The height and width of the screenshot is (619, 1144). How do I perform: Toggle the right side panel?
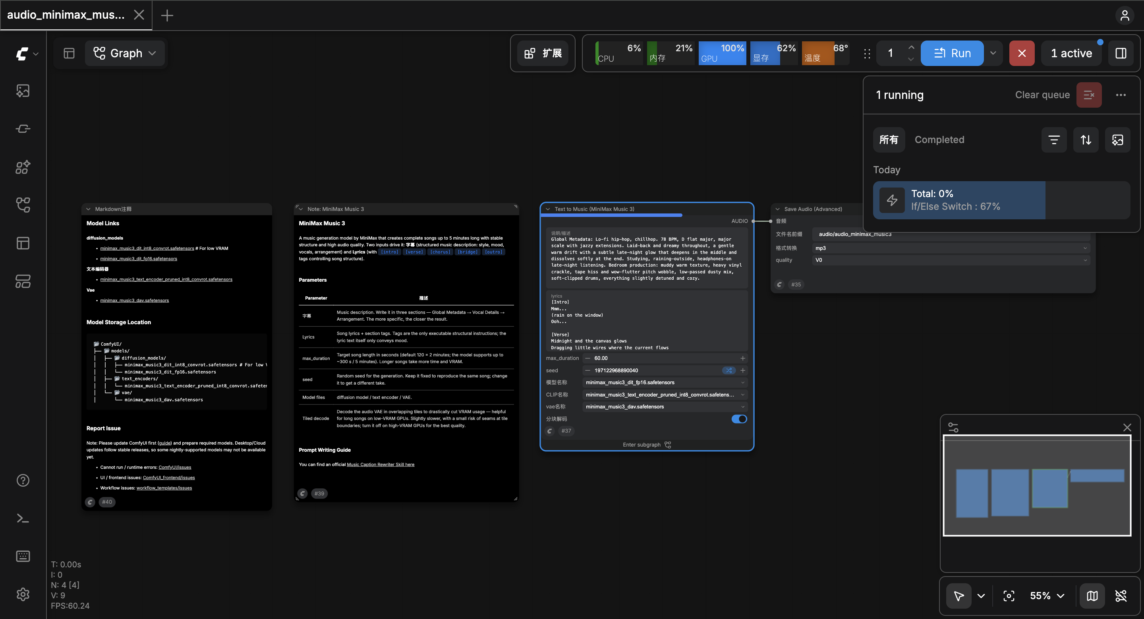pyautogui.click(x=1121, y=53)
